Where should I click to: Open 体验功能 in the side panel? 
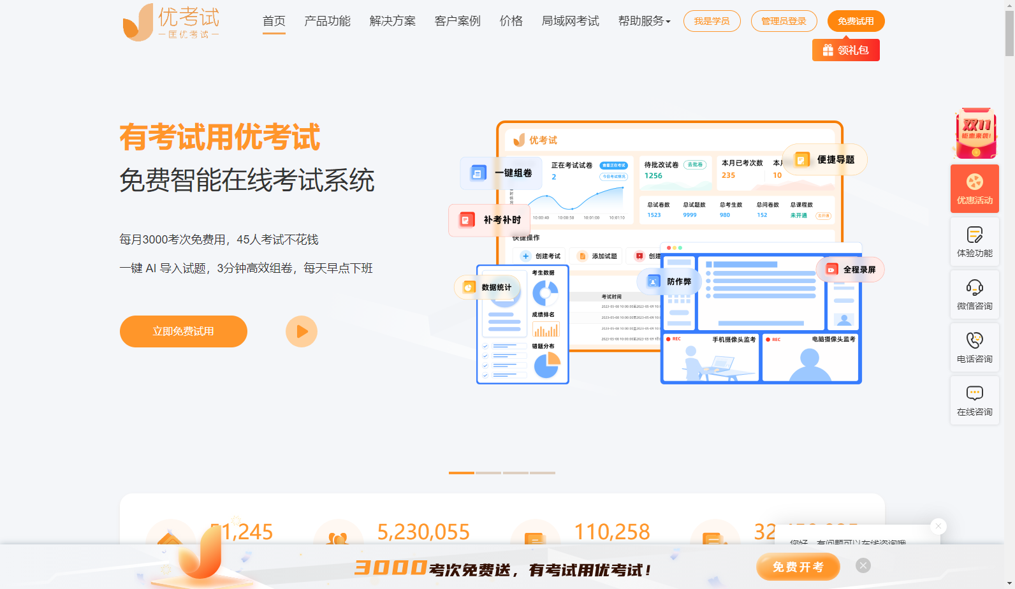(x=975, y=242)
